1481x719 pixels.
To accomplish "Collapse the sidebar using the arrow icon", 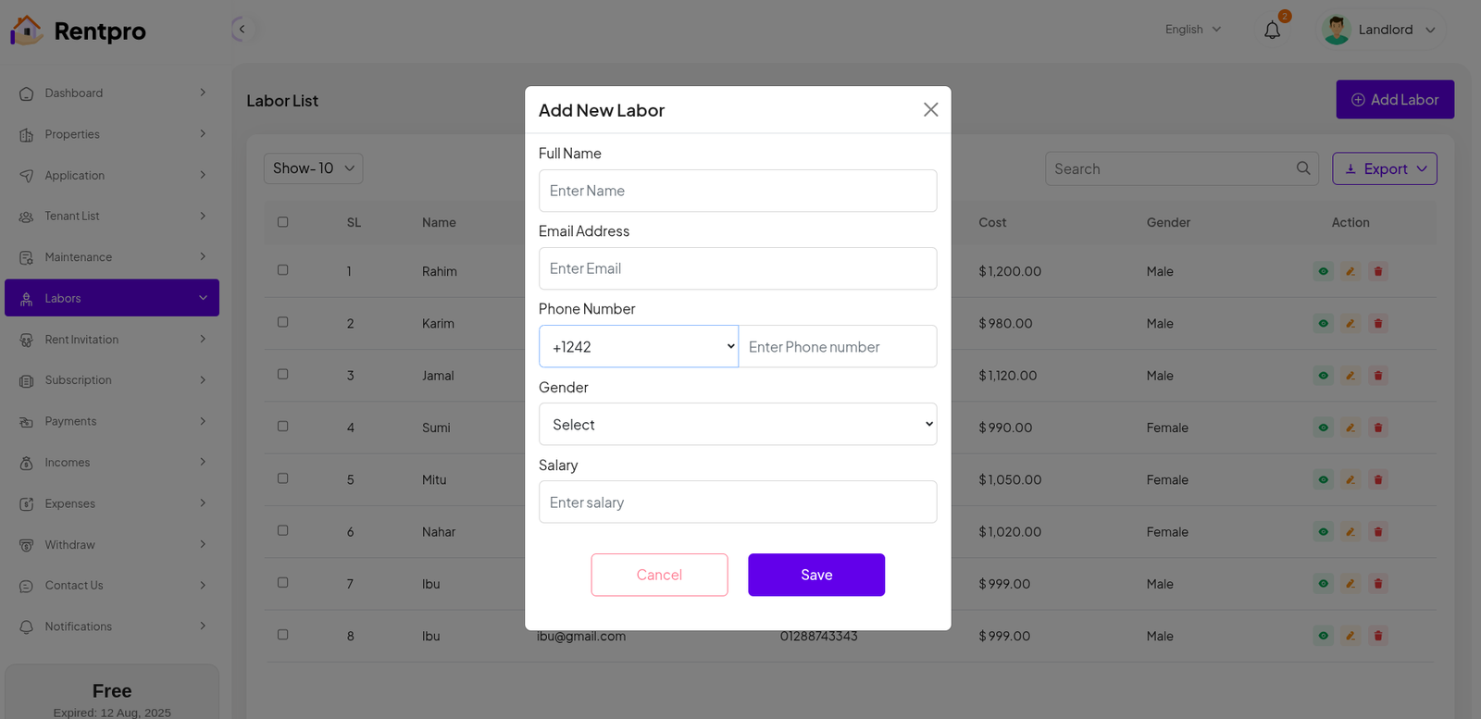I will [x=242, y=30].
